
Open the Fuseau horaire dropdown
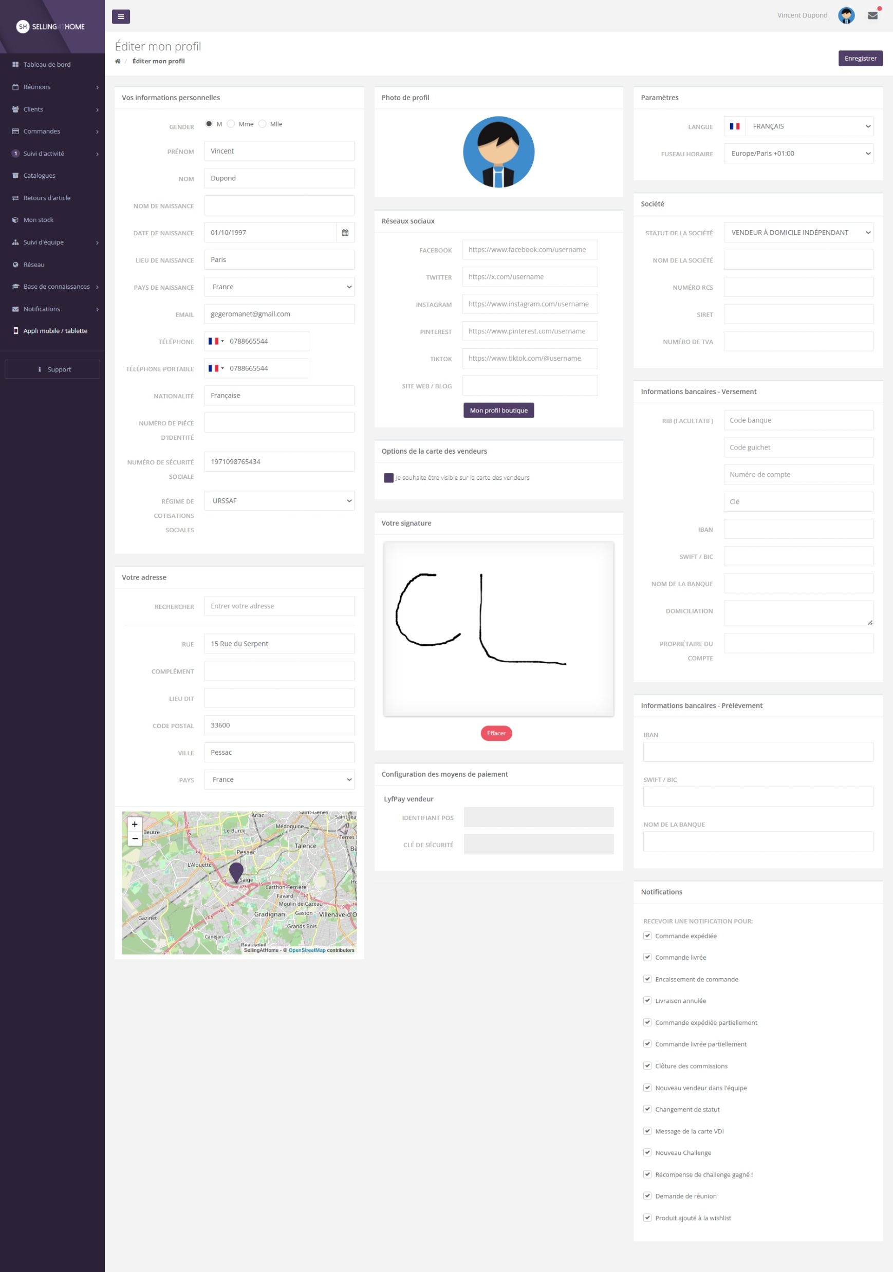798,154
